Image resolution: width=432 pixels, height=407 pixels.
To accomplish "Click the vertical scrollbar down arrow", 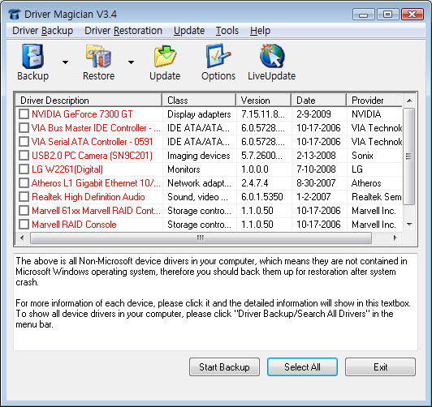I will click(x=409, y=225).
